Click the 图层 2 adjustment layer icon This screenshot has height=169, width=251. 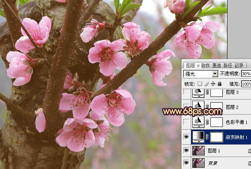(198, 107)
